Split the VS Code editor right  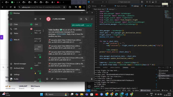click(167, 6)
